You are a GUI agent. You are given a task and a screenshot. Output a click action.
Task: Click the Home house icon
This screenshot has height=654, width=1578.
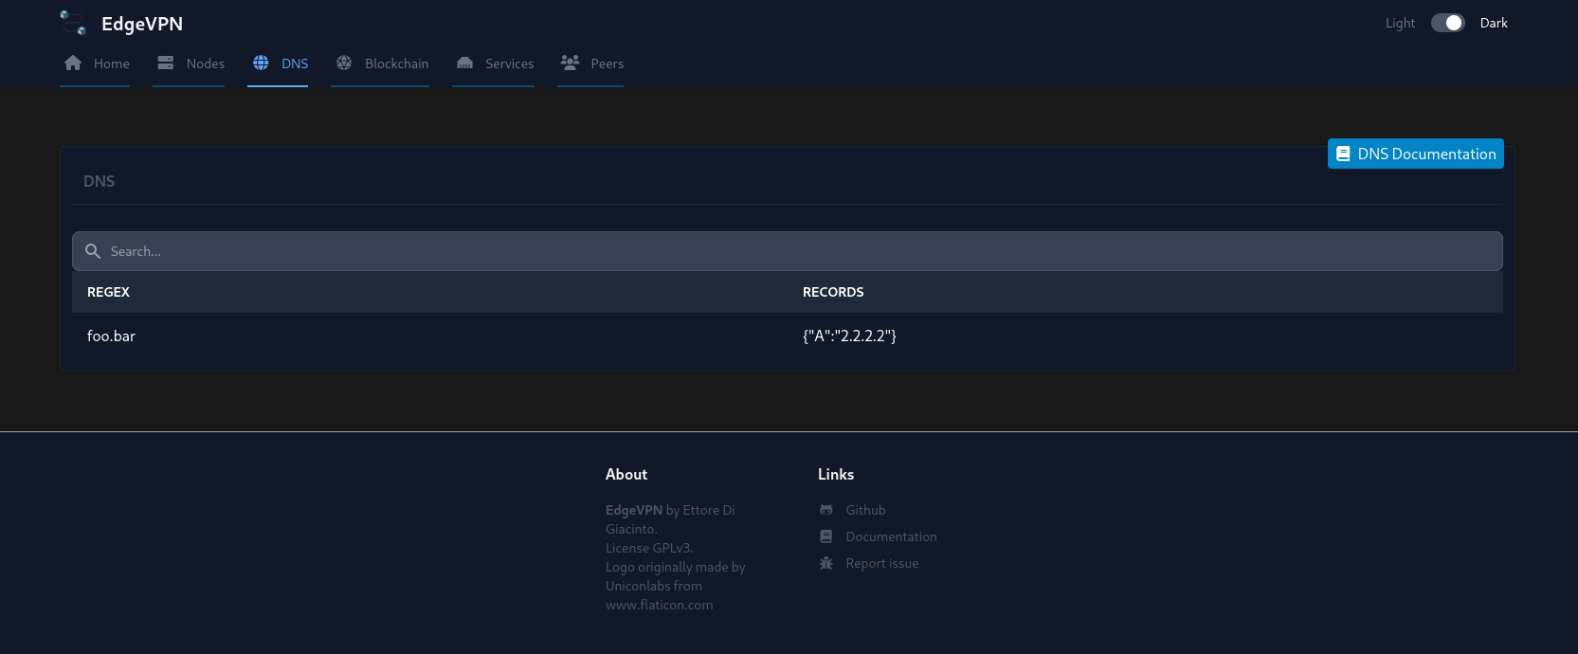tap(73, 63)
